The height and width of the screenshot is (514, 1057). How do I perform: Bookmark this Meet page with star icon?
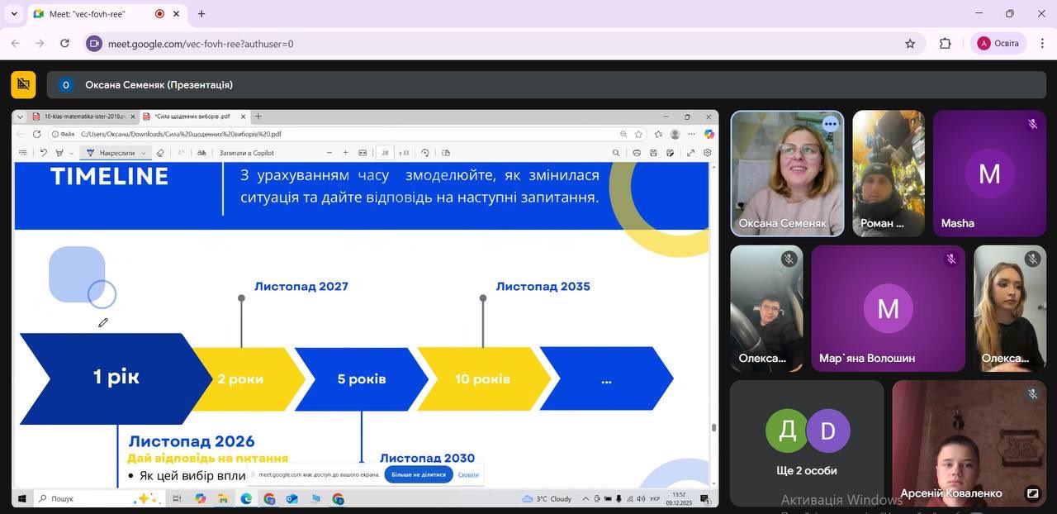[x=910, y=44]
